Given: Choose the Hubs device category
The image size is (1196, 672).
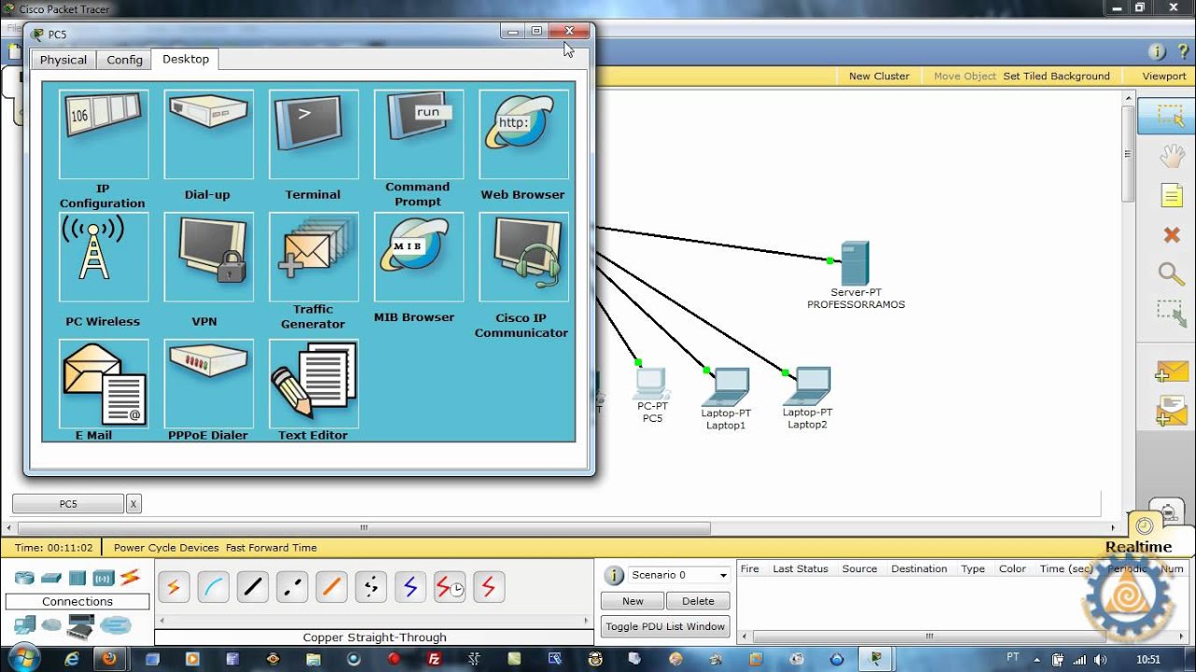Looking at the screenshot, I should point(78,578).
